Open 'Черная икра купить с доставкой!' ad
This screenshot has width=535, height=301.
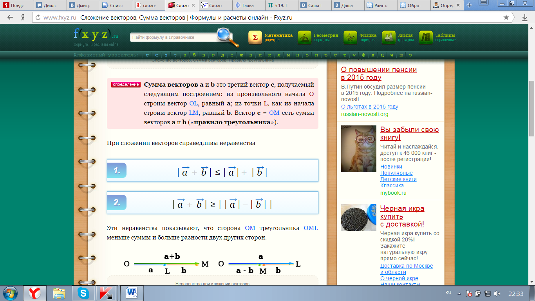(402, 216)
